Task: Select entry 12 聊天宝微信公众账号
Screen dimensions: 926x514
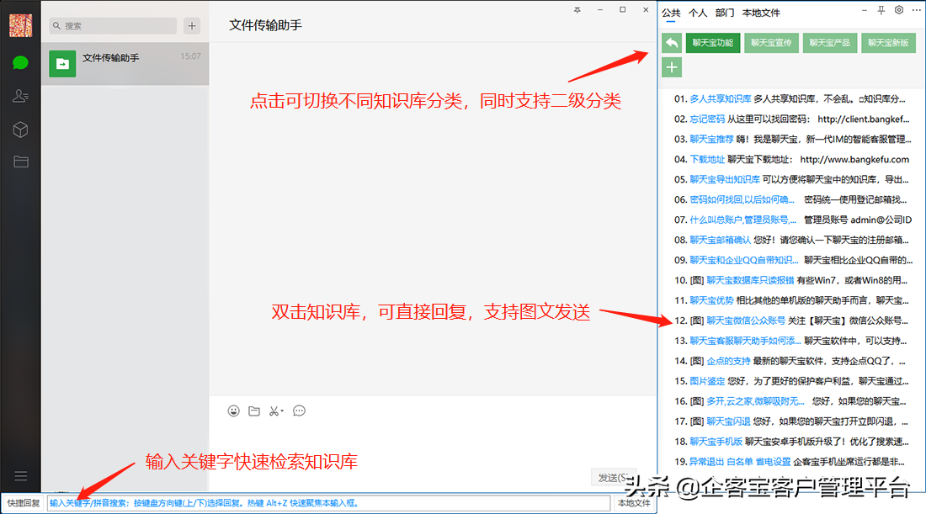Action: [790, 321]
